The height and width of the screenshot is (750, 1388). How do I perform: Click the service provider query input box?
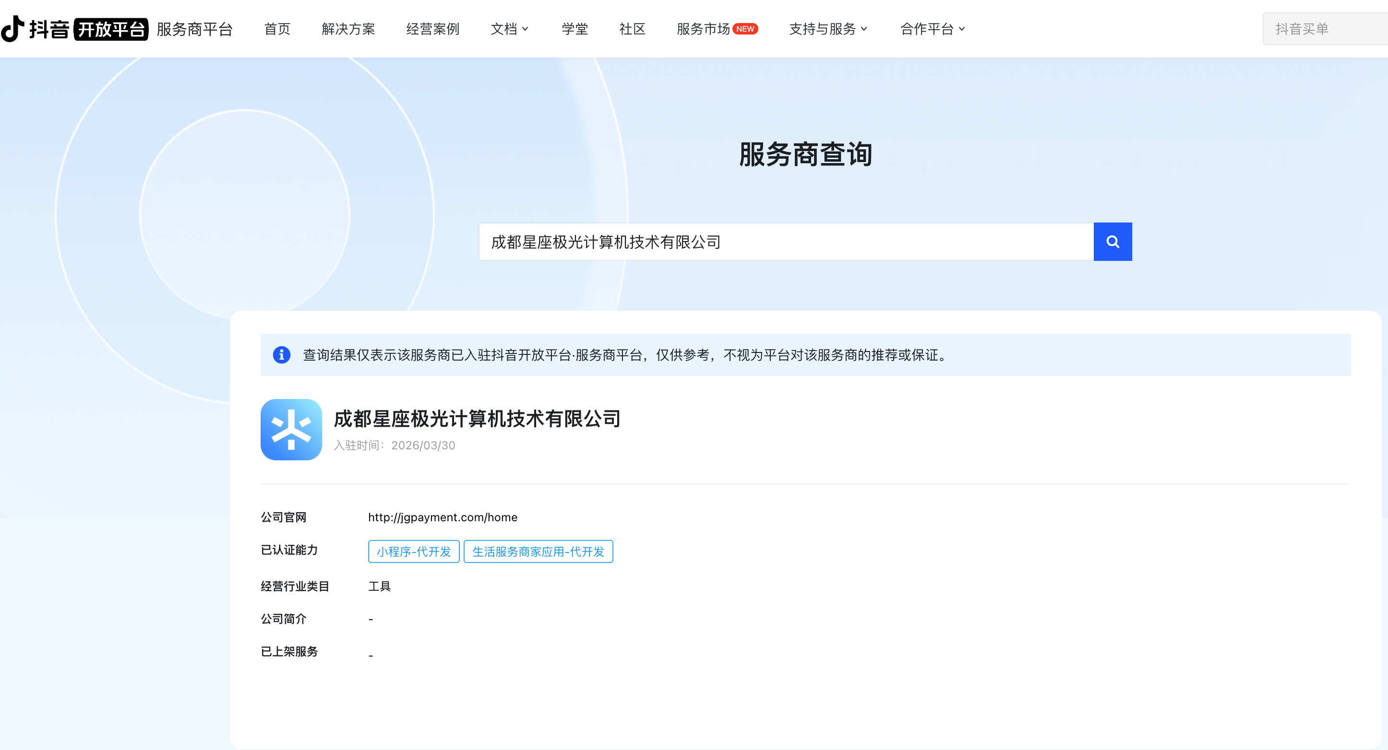click(786, 242)
